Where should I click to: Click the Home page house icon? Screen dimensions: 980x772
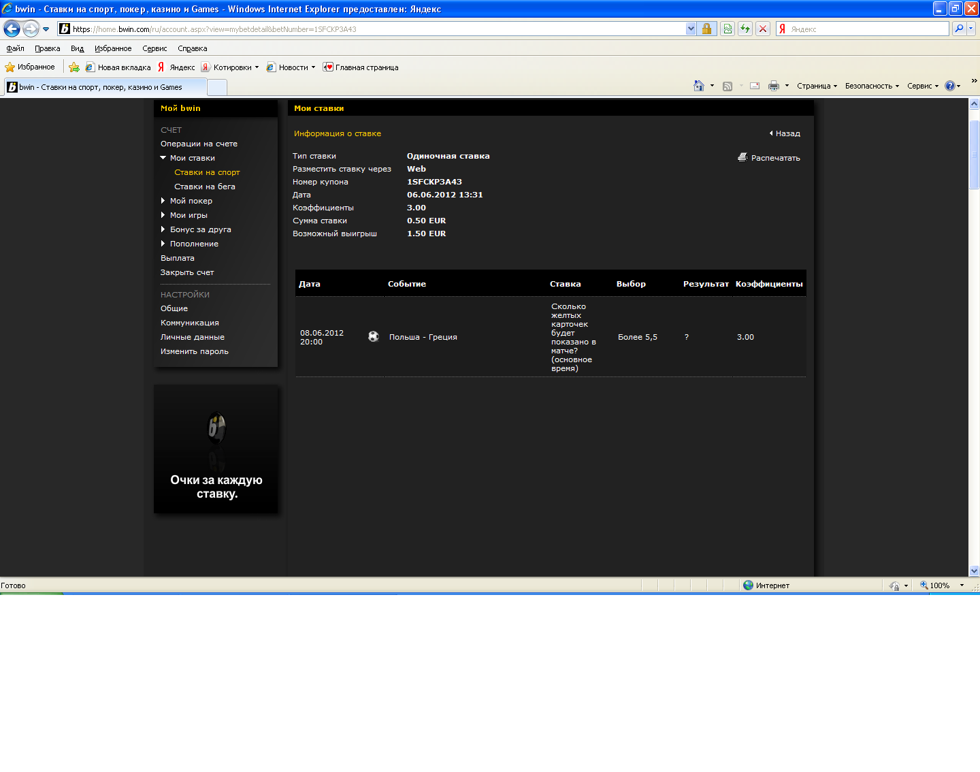(x=698, y=86)
